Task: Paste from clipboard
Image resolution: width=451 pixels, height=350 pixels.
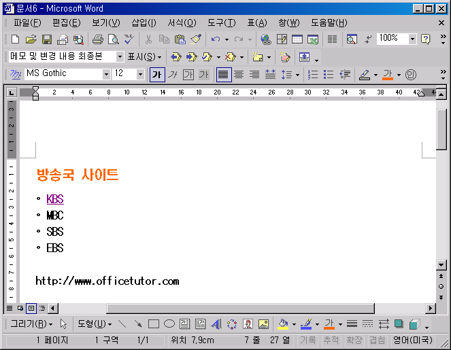Action: [x=180, y=39]
